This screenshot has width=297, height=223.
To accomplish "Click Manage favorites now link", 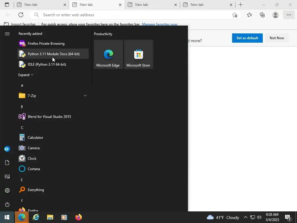I will (160, 24).
